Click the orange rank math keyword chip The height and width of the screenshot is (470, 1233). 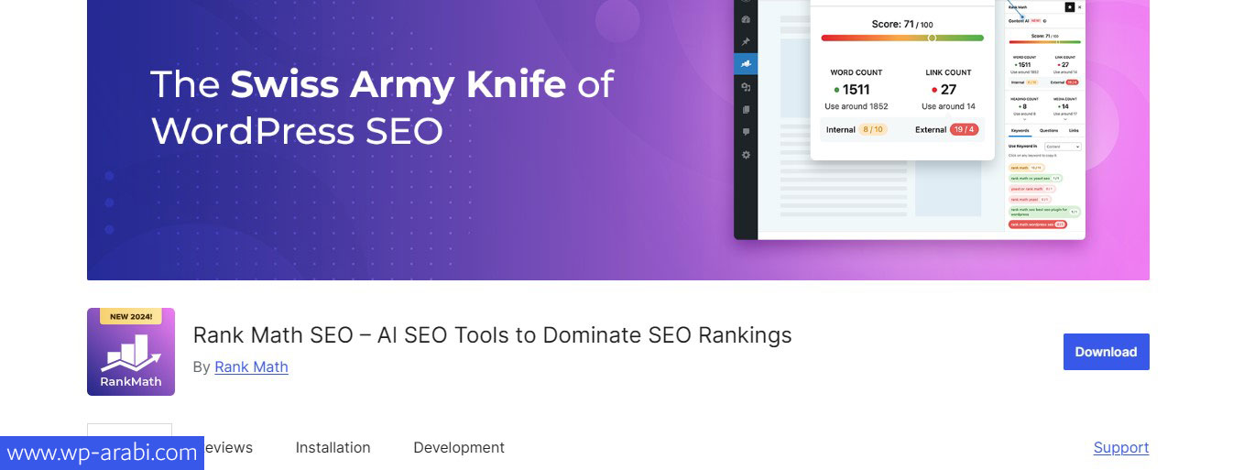click(x=1026, y=168)
